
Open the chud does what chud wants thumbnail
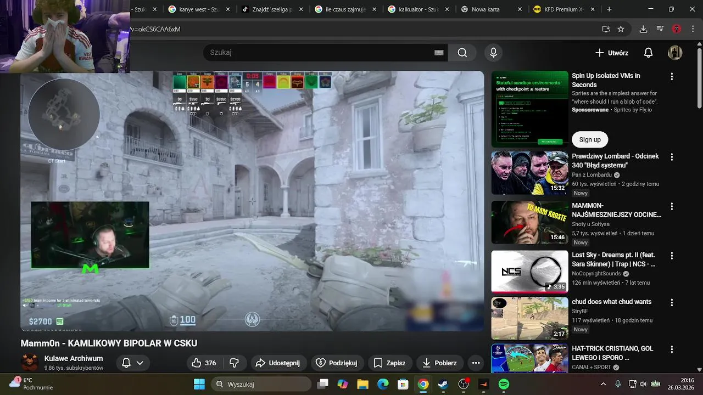pyautogui.click(x=529, y=318)
